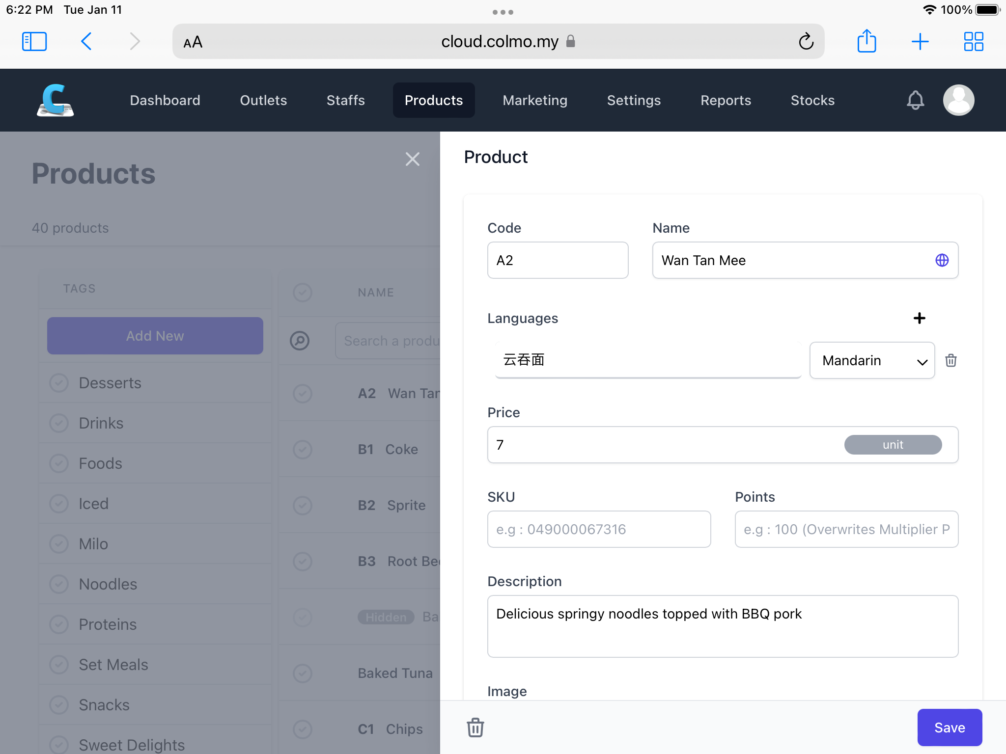Click inside the SKU input field
1006x754 pixels.
click(x=598, y=529)
